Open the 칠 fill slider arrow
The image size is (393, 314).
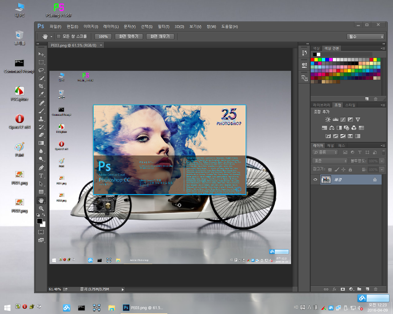point(382,170)
